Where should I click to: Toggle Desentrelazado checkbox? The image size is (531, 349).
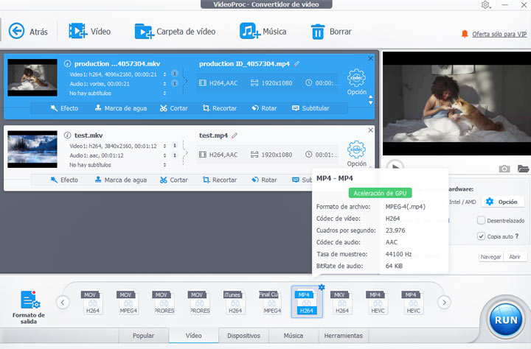[x=481, y=220]
